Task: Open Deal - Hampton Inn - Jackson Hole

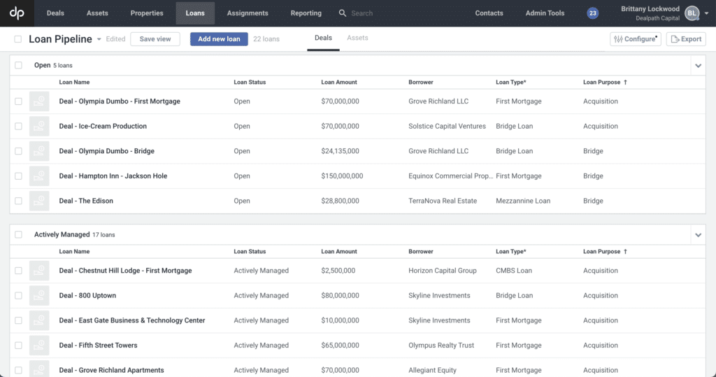Action: [x=113, y=176]
